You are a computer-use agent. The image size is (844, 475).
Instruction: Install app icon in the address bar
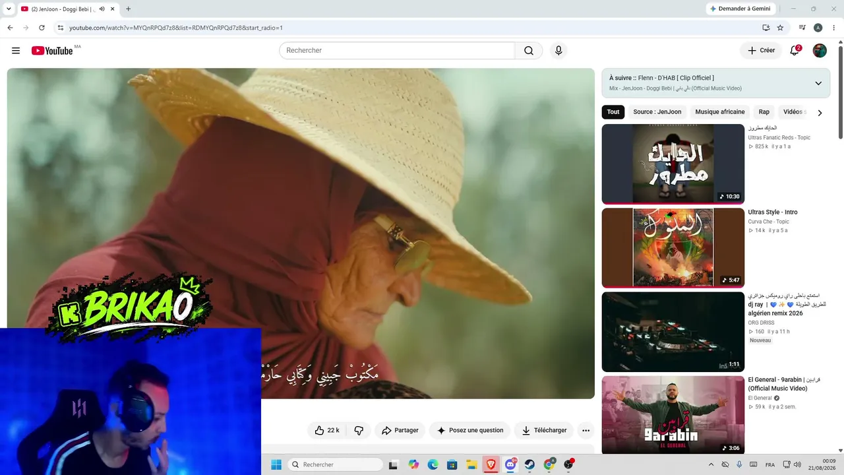pyautogui.click(x=766, y=28)
